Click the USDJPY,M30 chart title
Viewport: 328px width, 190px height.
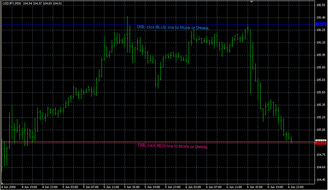tap(12, 3)
